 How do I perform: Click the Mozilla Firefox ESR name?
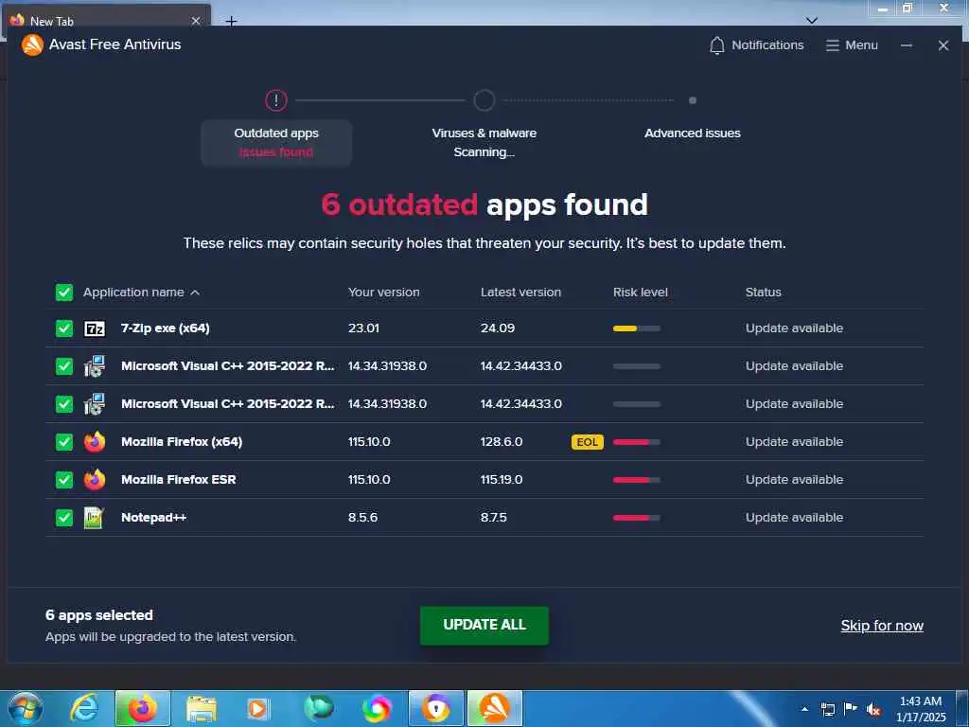tap(179, 480)
